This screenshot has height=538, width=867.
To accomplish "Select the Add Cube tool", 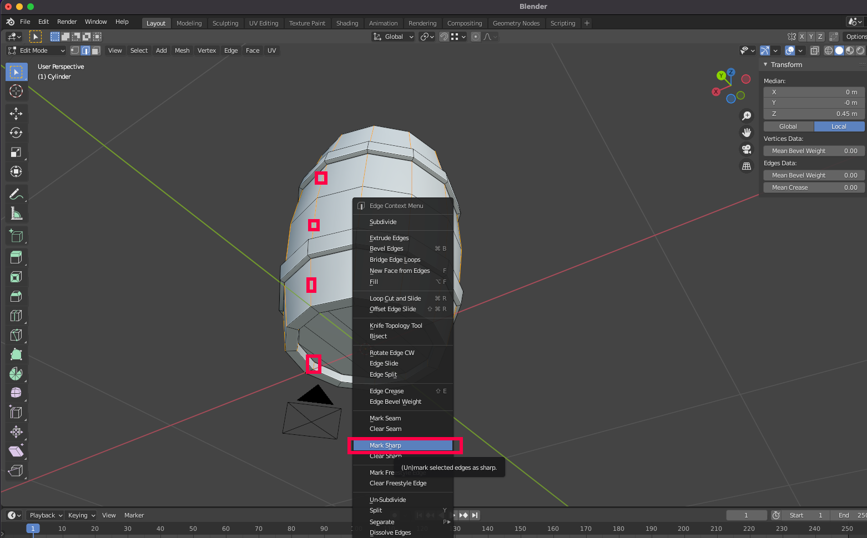I will point(16,236).
